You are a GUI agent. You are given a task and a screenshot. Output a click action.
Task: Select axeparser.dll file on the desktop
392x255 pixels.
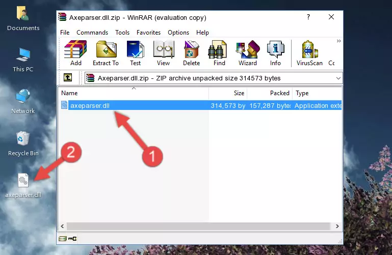[23, 186]
